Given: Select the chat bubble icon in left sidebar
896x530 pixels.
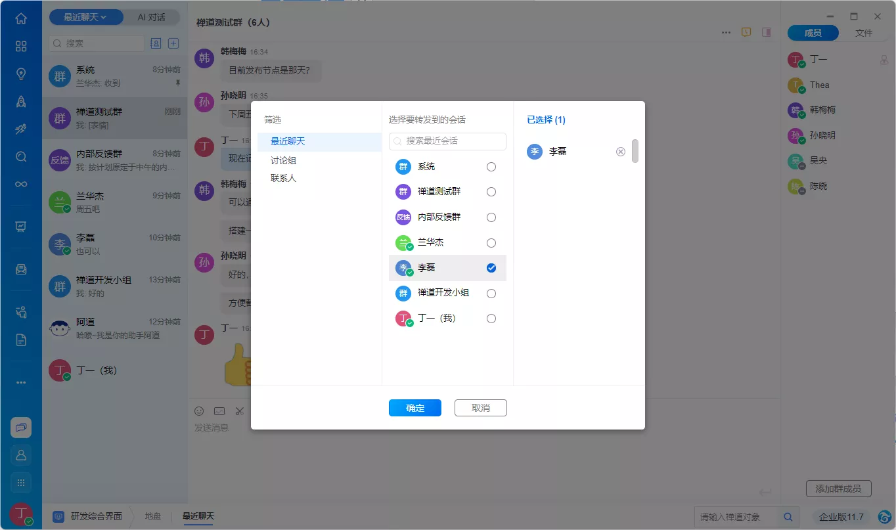Looking at the screenshot, I should 20,428.
